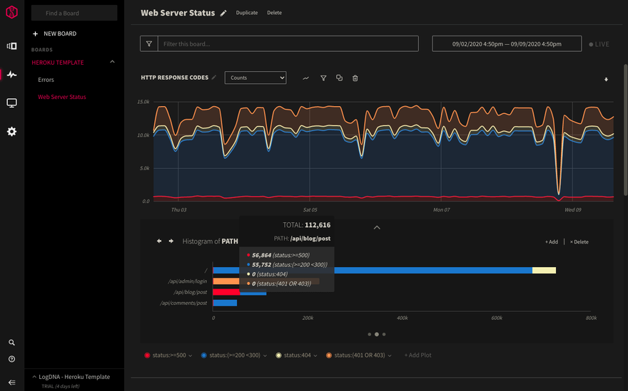Click the plus icon for New Board

click(35, 33)
